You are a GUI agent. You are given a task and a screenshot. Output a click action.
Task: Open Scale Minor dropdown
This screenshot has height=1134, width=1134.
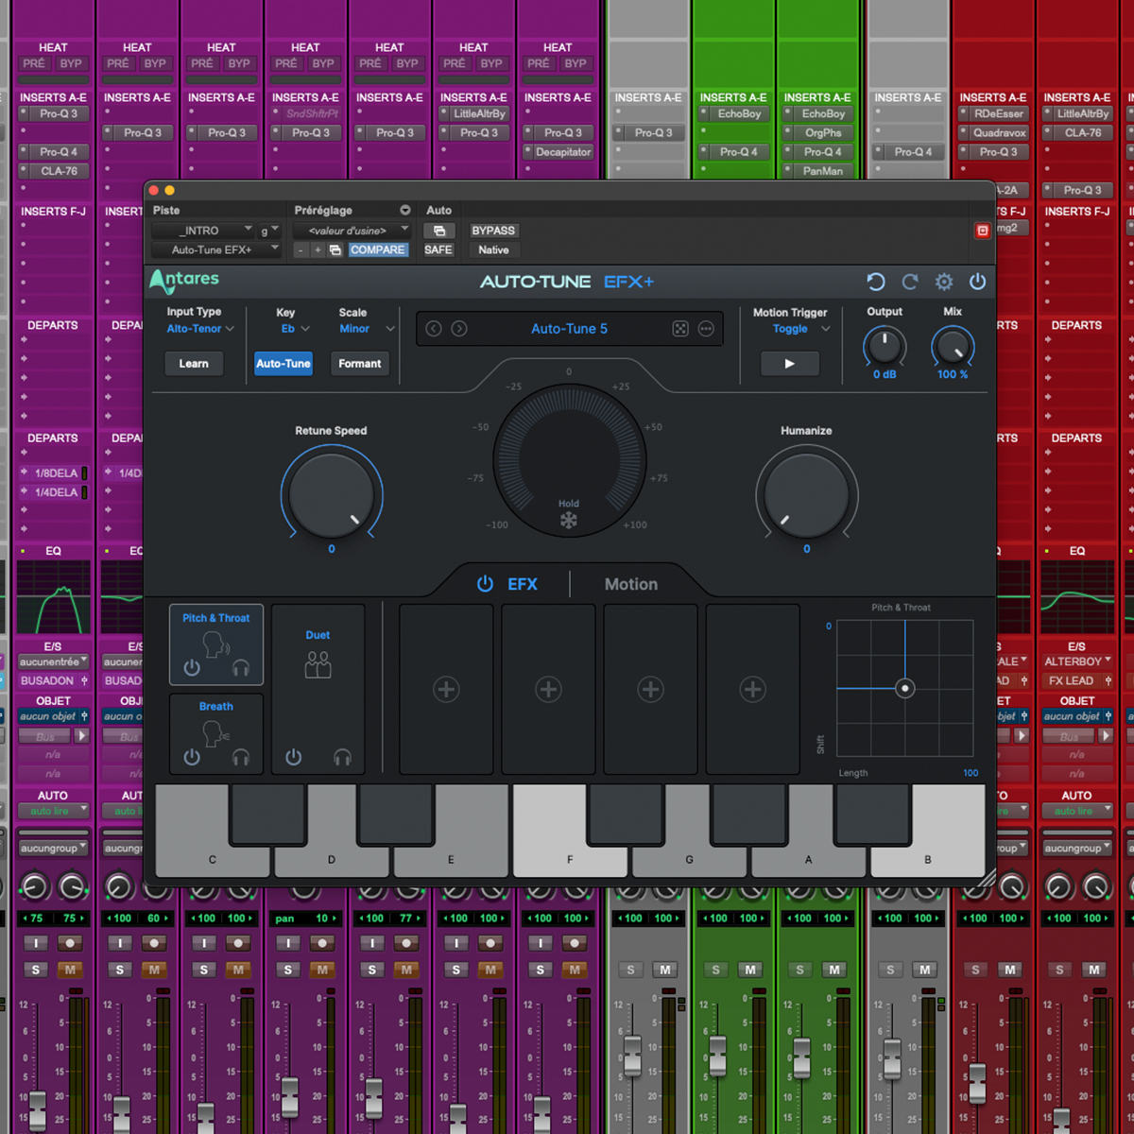tap(367, 329)
